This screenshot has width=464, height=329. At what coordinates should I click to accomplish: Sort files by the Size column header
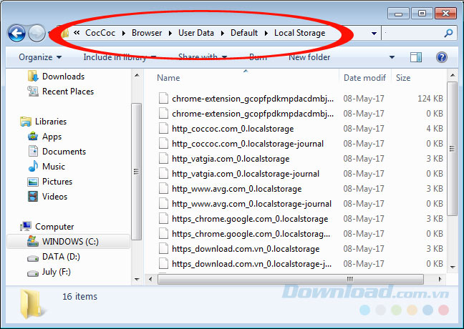coord(403,78)
